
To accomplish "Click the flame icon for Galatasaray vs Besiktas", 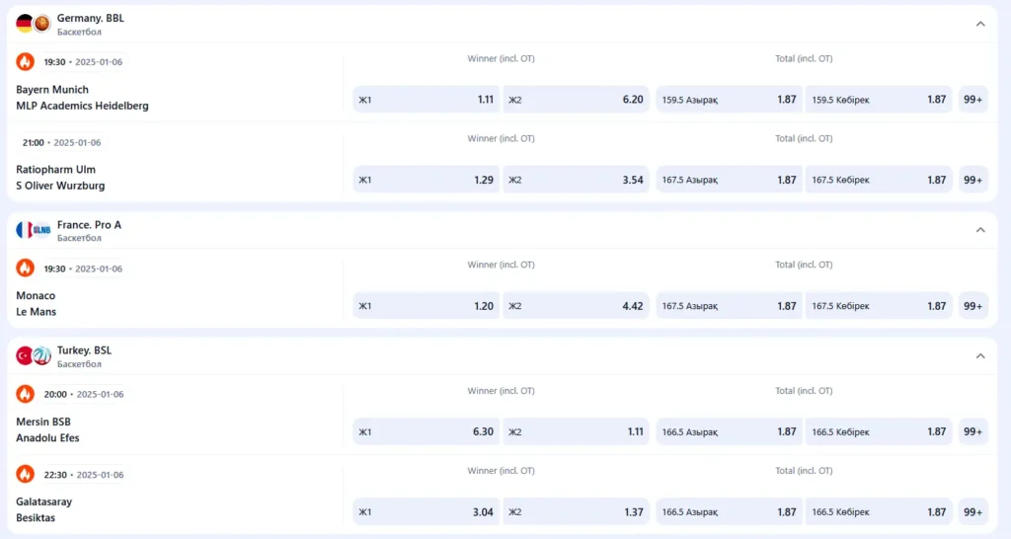I will (25, 474).
